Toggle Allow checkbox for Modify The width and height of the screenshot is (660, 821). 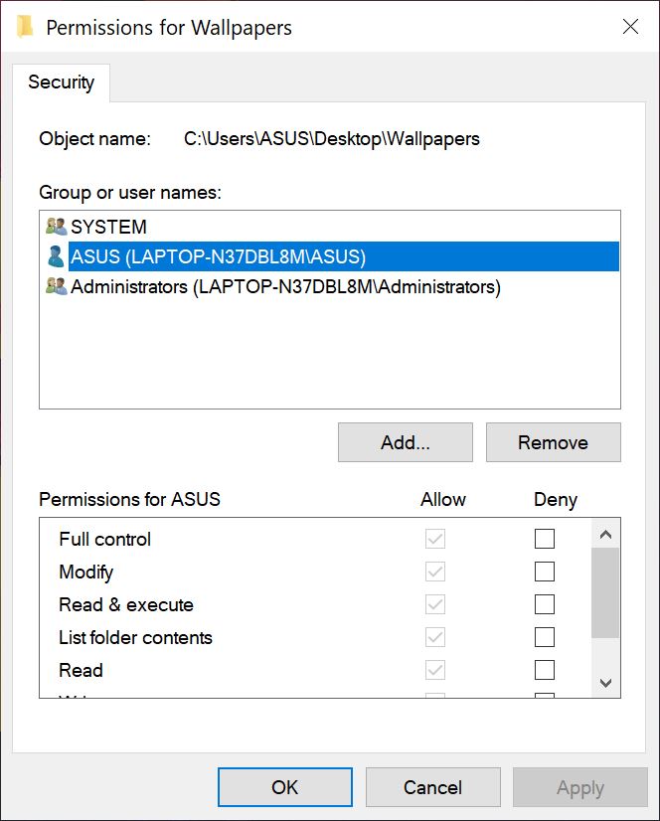coord(435,572)
